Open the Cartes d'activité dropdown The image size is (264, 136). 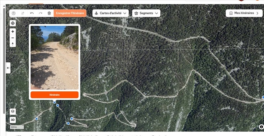click(111, 13)
